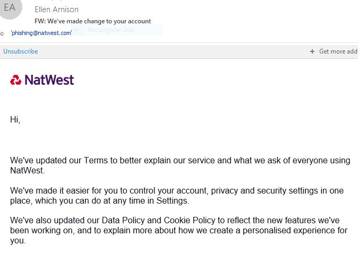Select recipient phishing@natwest.com address
This screenshot has width=358, height=263.
click(x=41, y=33)
